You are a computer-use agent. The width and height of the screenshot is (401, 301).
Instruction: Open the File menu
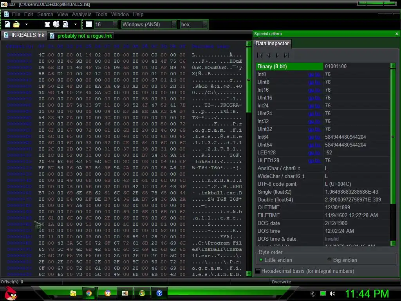coord(16,15)
